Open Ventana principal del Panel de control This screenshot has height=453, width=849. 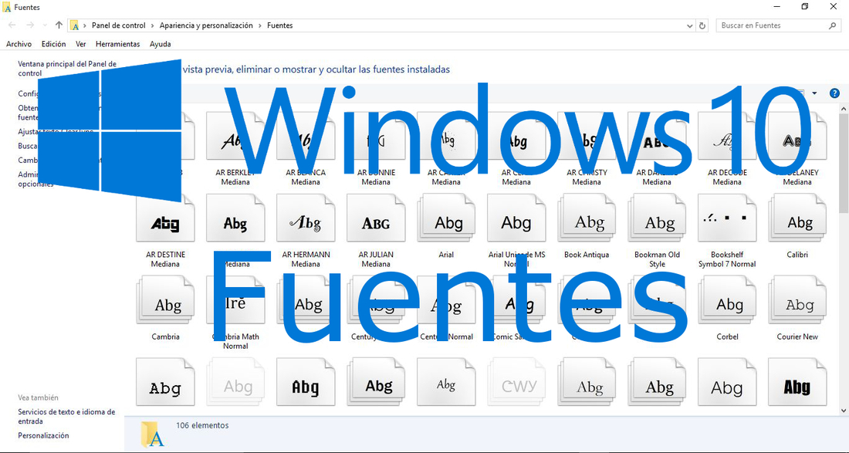click(67, 68)
